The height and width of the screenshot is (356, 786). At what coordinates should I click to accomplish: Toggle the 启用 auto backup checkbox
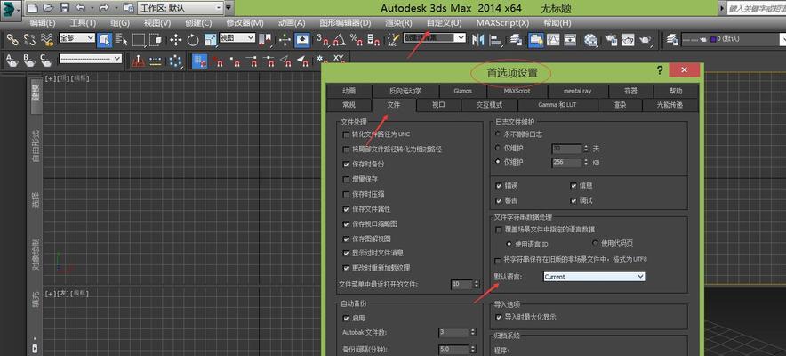(346, 318)
